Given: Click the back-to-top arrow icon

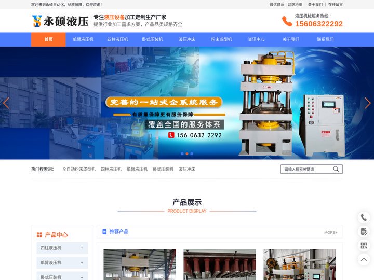Looking at the screenshot, I should point(364,259).
